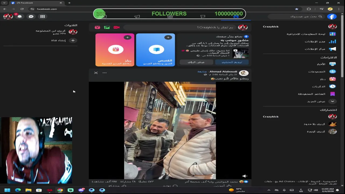The height and width of the screenshot is (194, 345).
Task: Open the taskbar clock and date
Action: (x=328, y=190)
